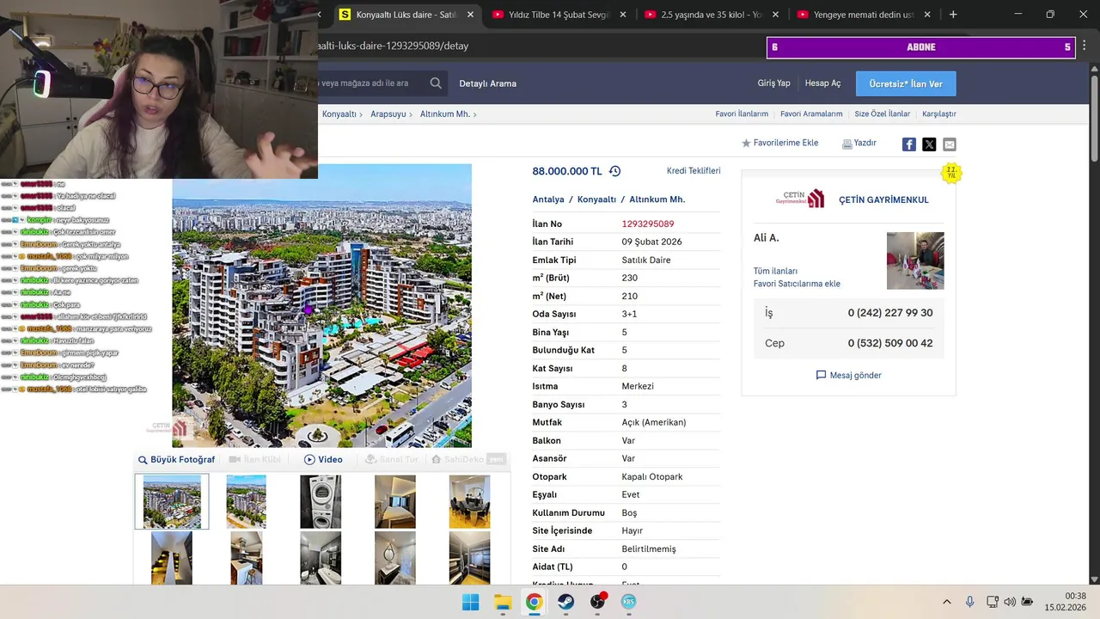1100x619 pixels.
Task: Click the seller Ali A. profile photo
Action: pyautogui.click(x=915, y=260)
